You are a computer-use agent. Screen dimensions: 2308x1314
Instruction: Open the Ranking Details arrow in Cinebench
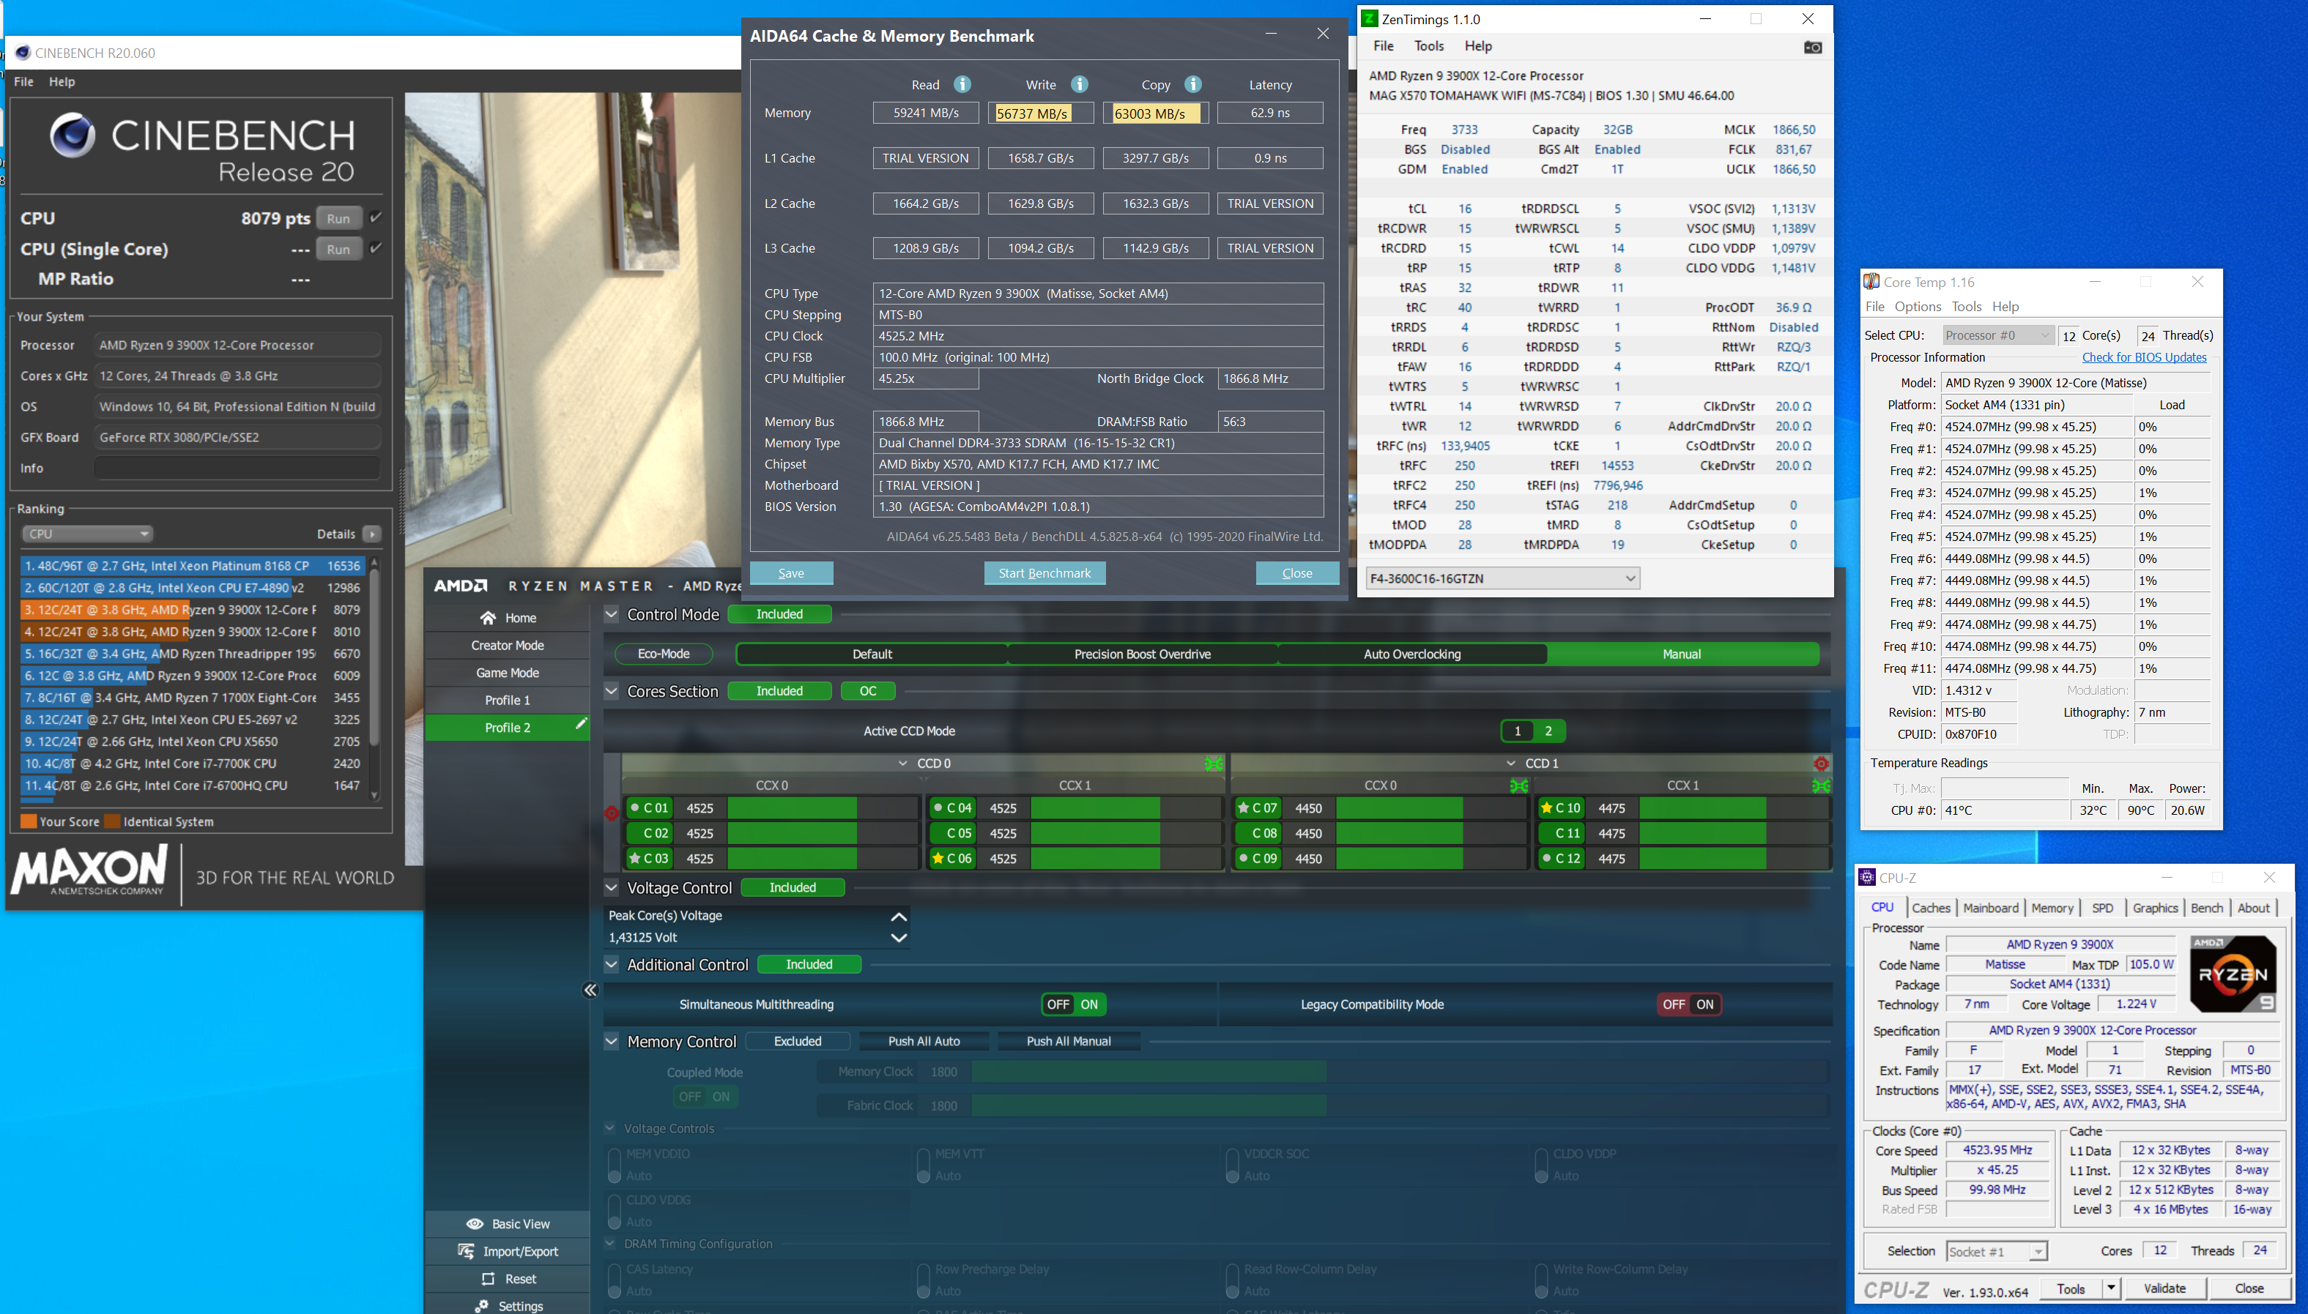[x=372, y=534]
